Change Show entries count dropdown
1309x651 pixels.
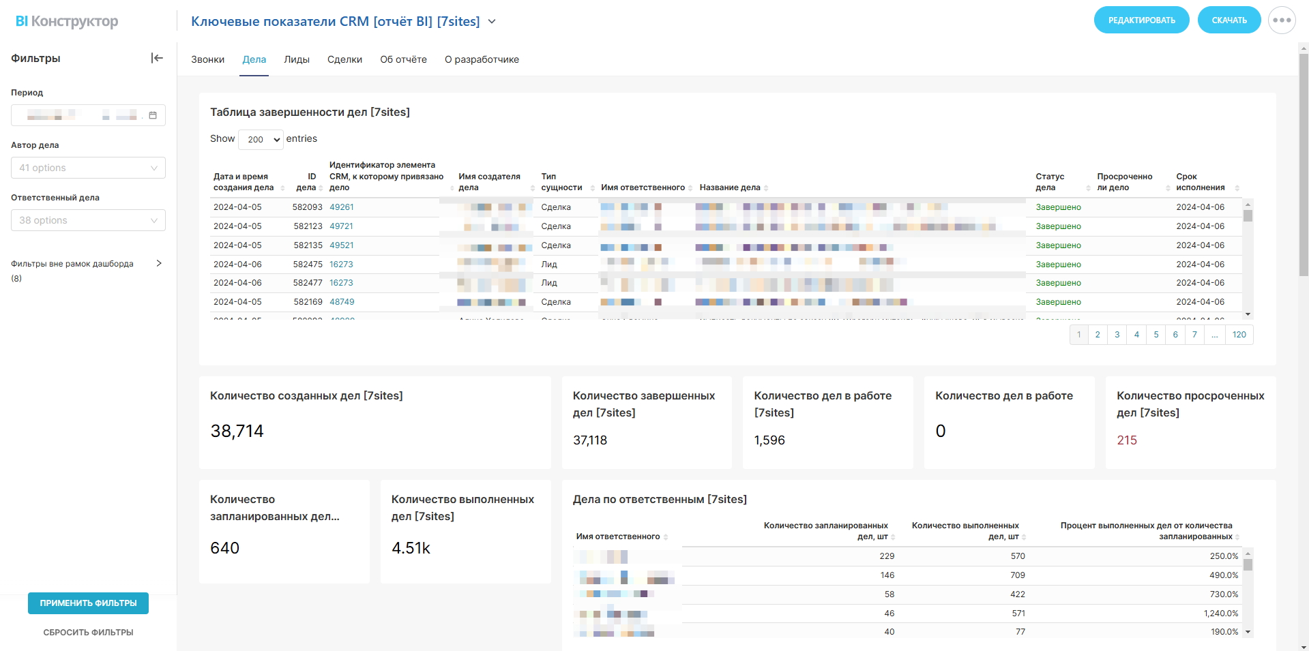point(261,139)
